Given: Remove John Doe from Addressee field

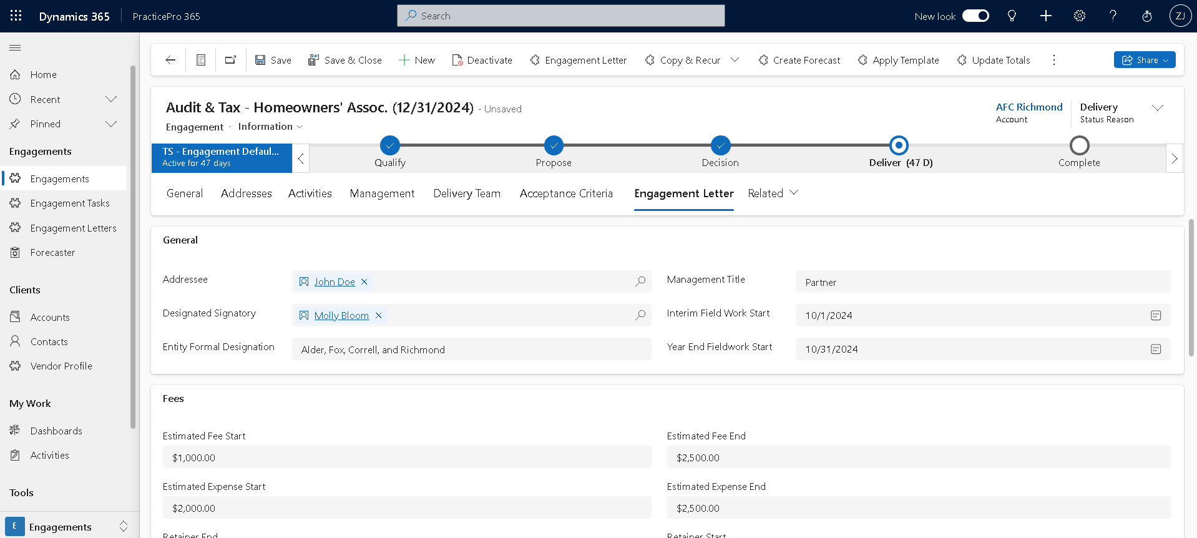Looking at the screenshot, I should tap(364, 281).
